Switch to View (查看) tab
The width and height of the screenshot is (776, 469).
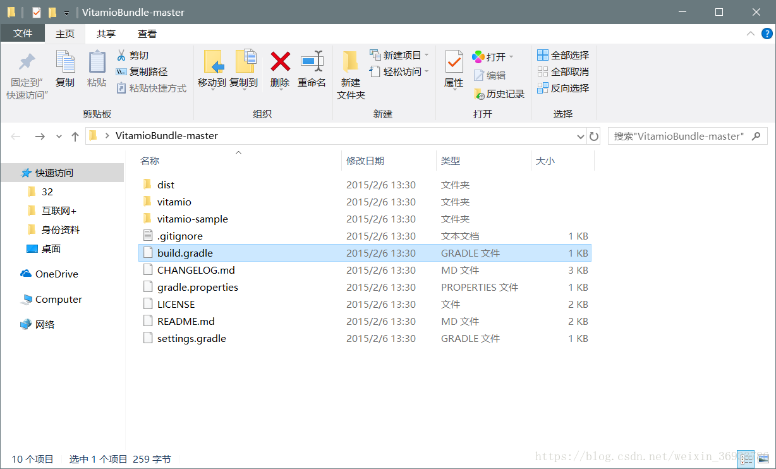tap(147, 33)
